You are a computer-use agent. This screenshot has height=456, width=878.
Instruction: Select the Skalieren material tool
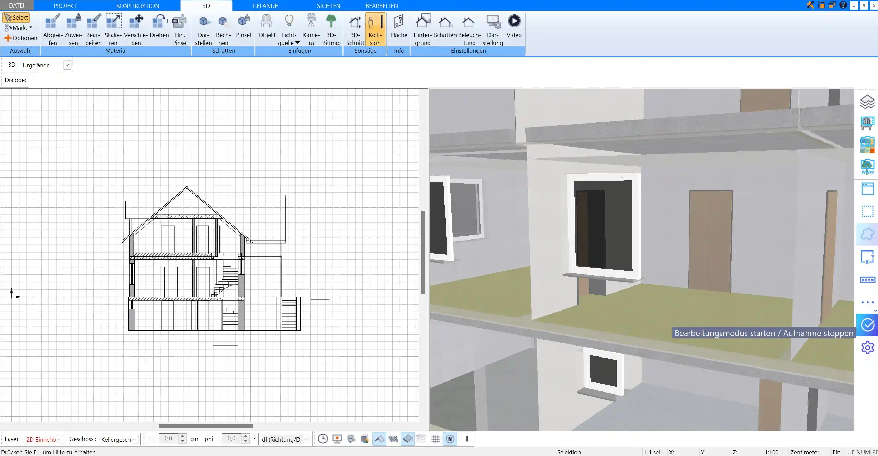[113, 30]
